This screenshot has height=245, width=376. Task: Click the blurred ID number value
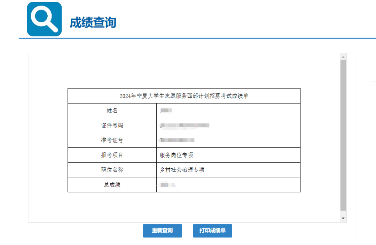[x=185, y=125]
